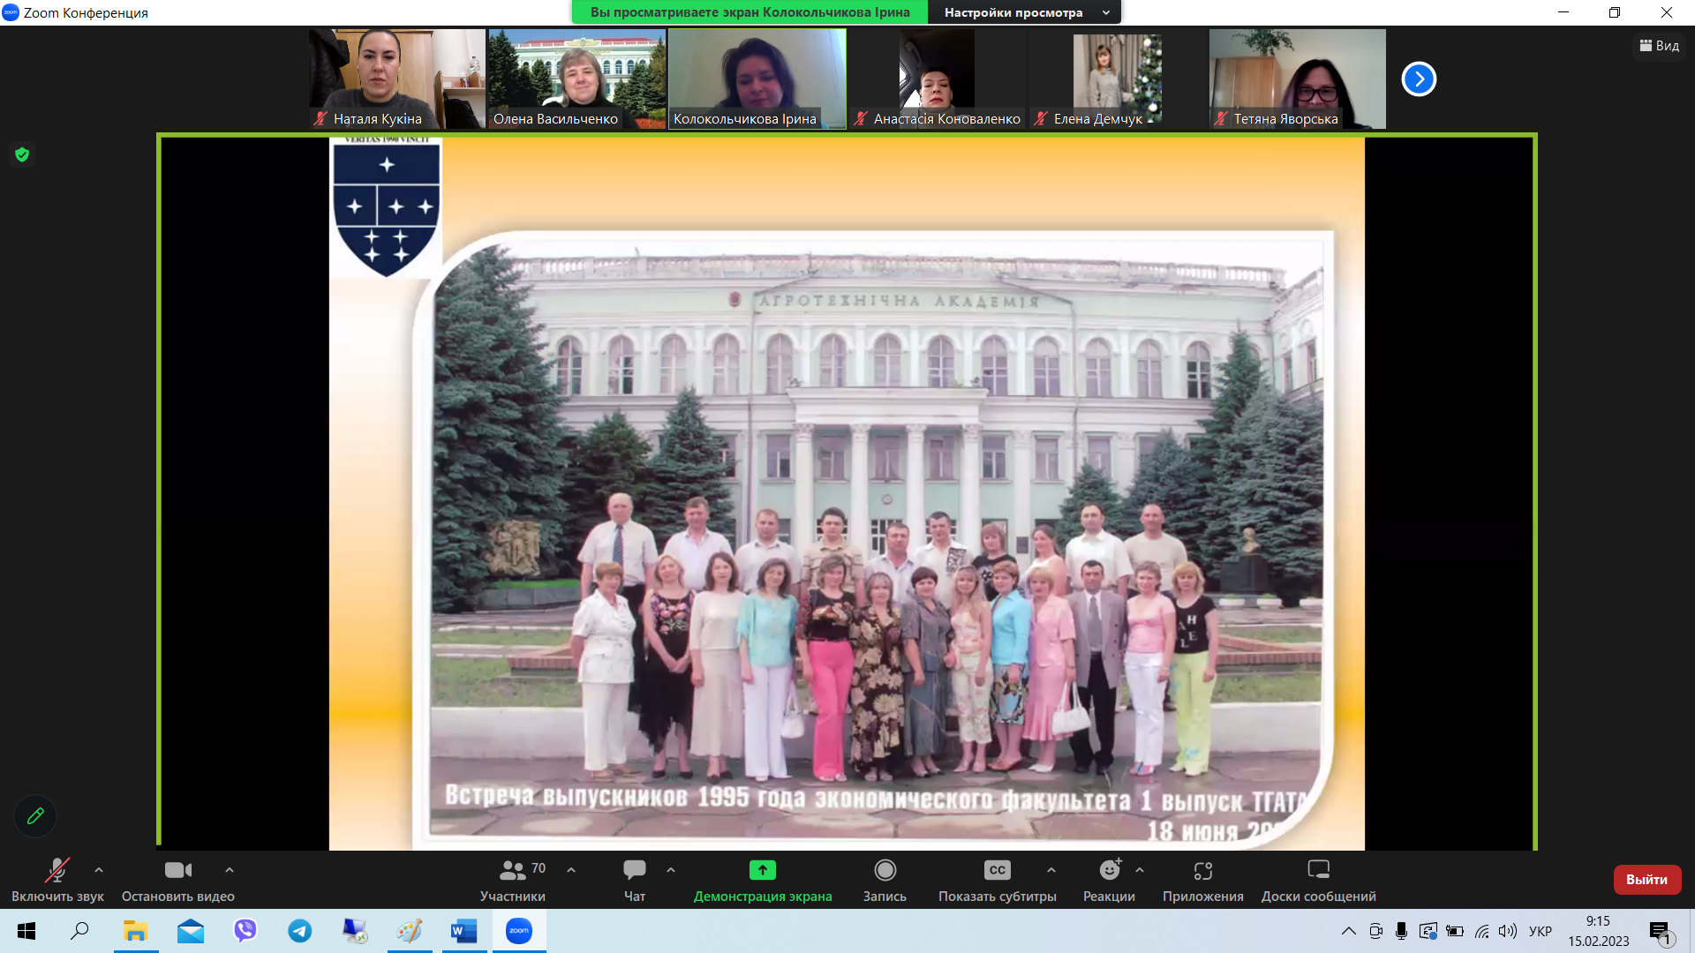Open the Reactions menu icon

pyautogui.click(x=1109, y=871)
